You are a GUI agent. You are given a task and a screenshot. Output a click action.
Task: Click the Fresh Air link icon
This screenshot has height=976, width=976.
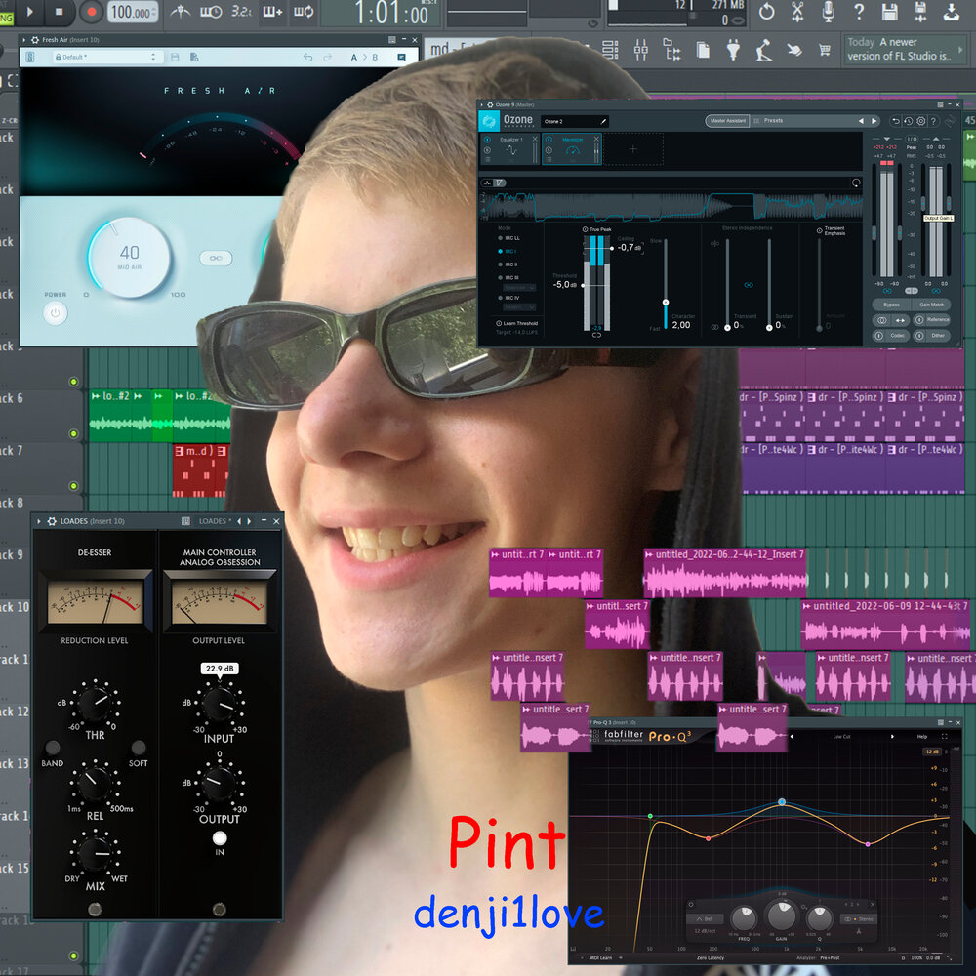(x=216, y=259)
